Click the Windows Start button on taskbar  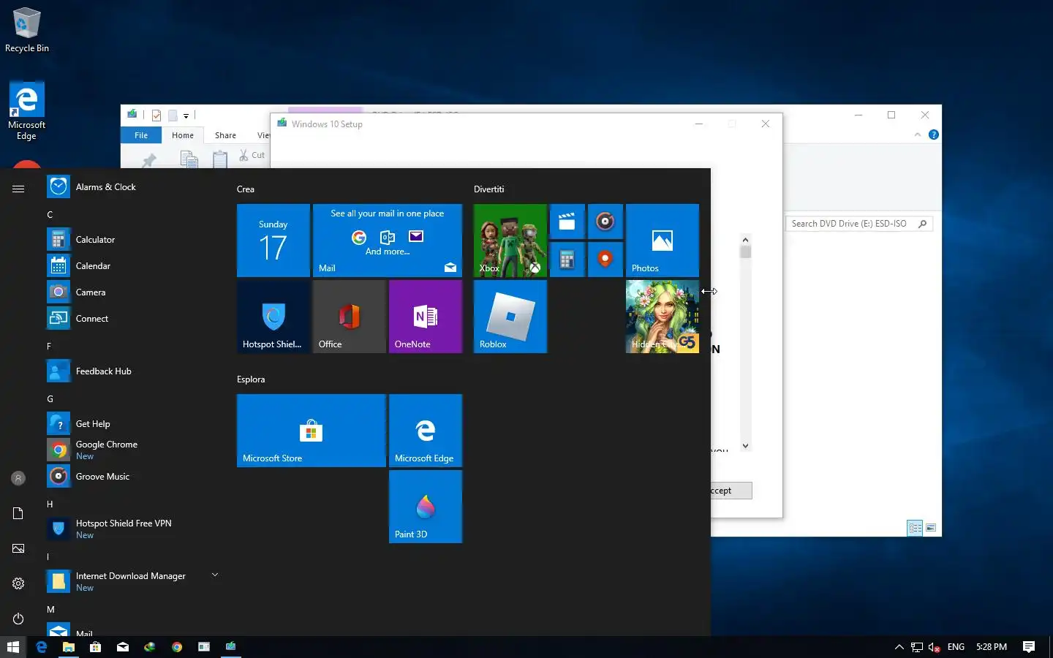coord(12,647)
